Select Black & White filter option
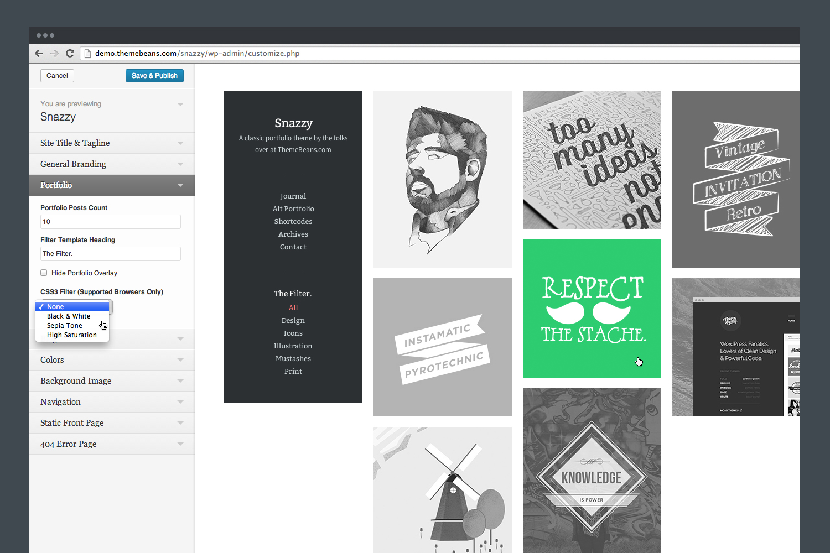The image size is (830, 553). pos(69,316)
